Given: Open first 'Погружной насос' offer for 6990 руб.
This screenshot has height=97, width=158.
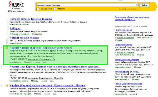Looking at the screenshot, I should (123, 30).
